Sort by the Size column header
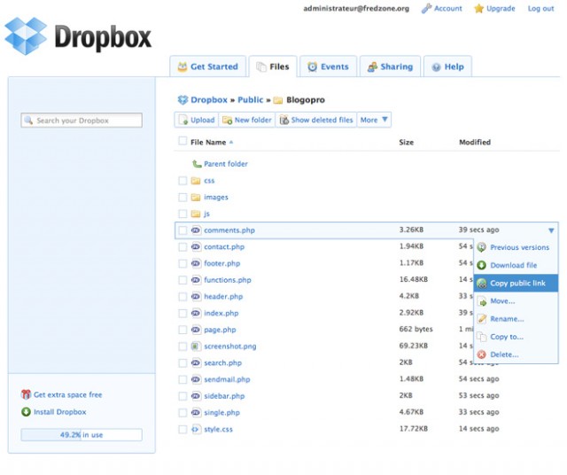Viewport: 567px width, 475px height. (406, 142)
